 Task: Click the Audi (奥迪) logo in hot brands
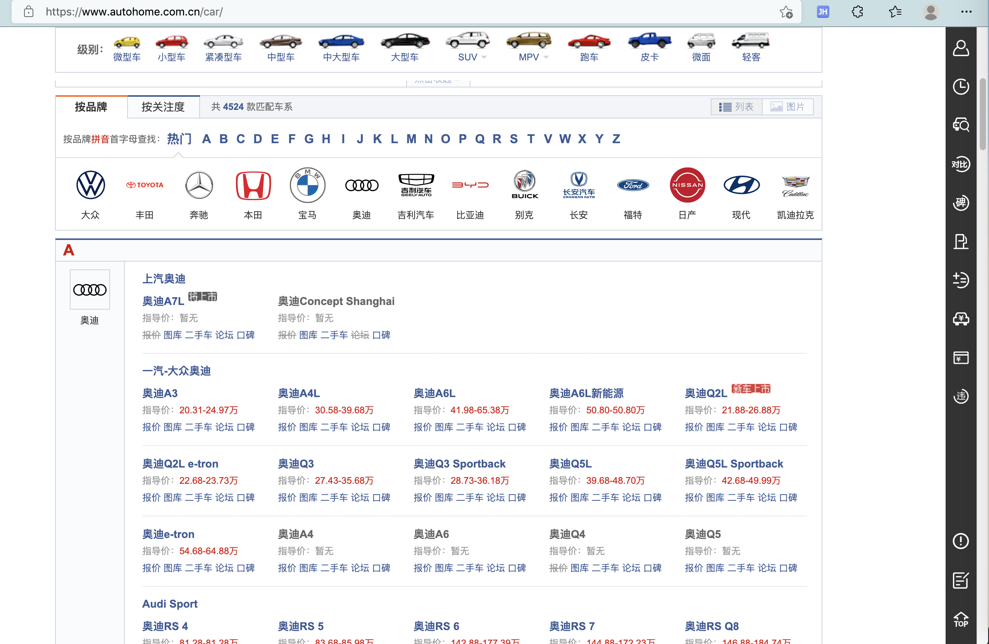pyautogui.click(x=362, y=185)
